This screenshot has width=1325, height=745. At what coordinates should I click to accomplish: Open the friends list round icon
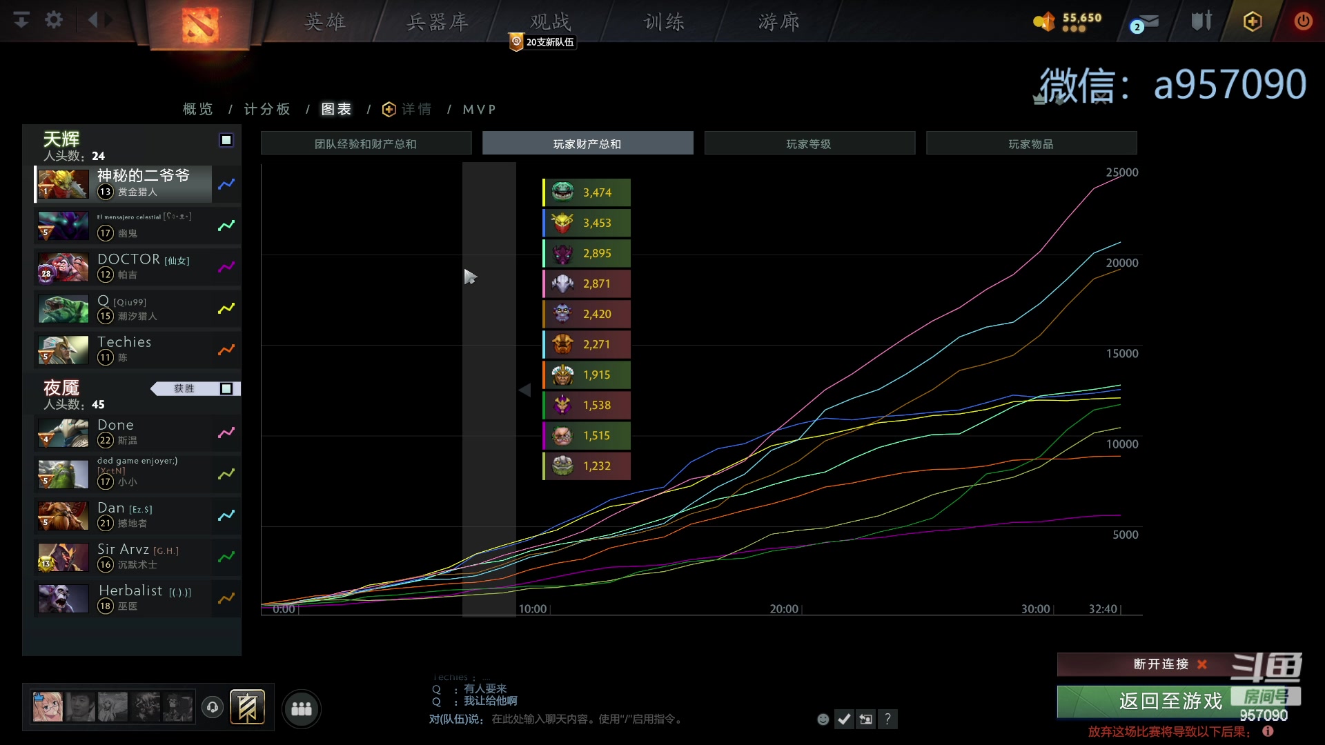click(x=302, y=708)
